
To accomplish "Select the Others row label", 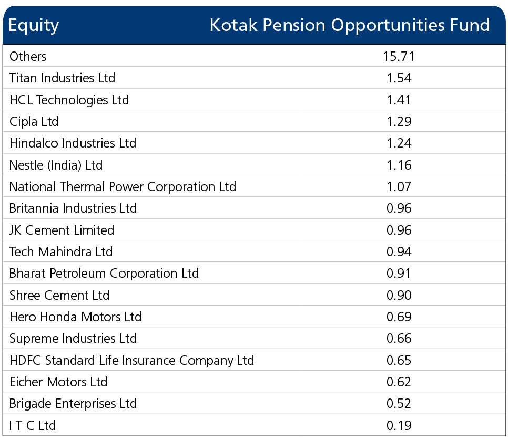I will 28,56.
